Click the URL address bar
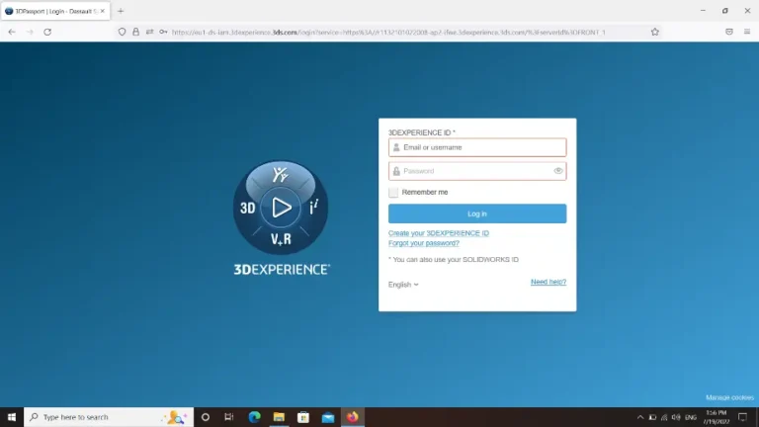 coord(388,32)
